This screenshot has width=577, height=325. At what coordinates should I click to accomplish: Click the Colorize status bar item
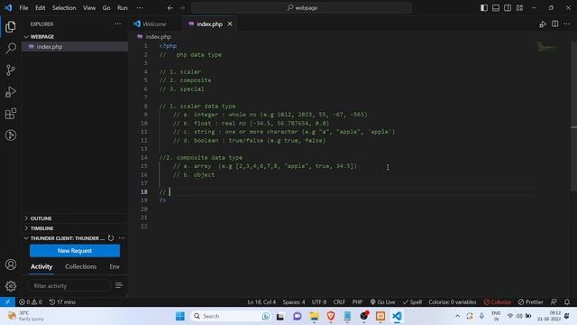pyautogui.click(x=498, y=302)
